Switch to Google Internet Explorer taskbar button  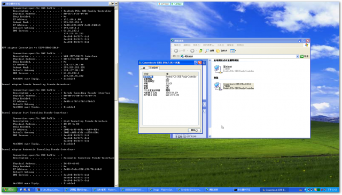coord(162,190)
